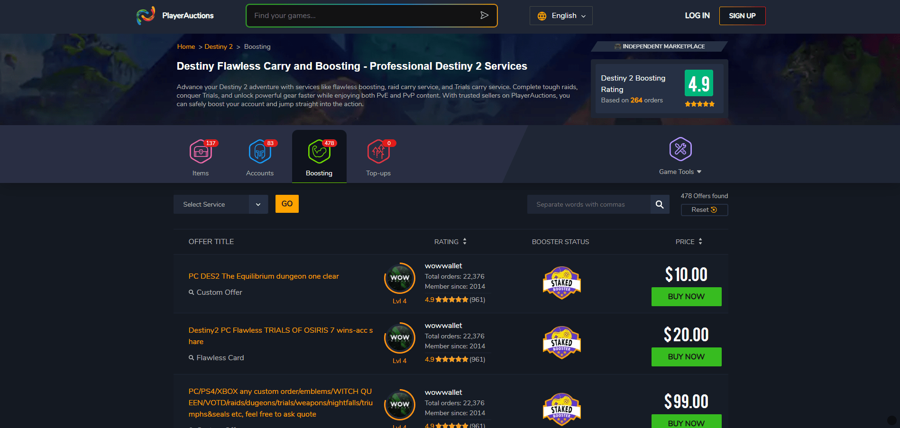900x428 pixels.
Task: Open the Items treasure chest category
Action: 201,152
